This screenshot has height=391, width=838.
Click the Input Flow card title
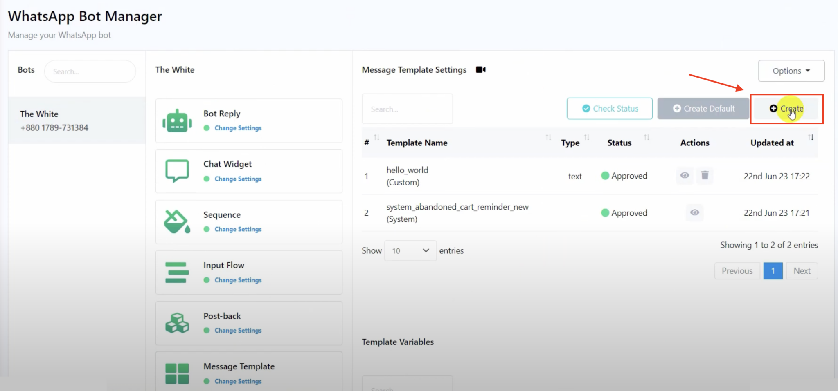pyautogui.click(x=224, y=265)
